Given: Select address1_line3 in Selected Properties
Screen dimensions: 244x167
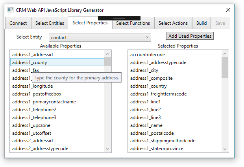Looking at the screenshot, I should [175, 117].
